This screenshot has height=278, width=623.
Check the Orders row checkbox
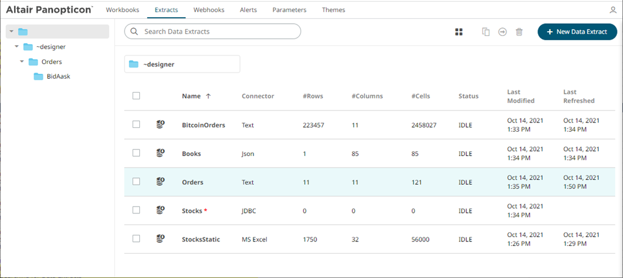136,181
